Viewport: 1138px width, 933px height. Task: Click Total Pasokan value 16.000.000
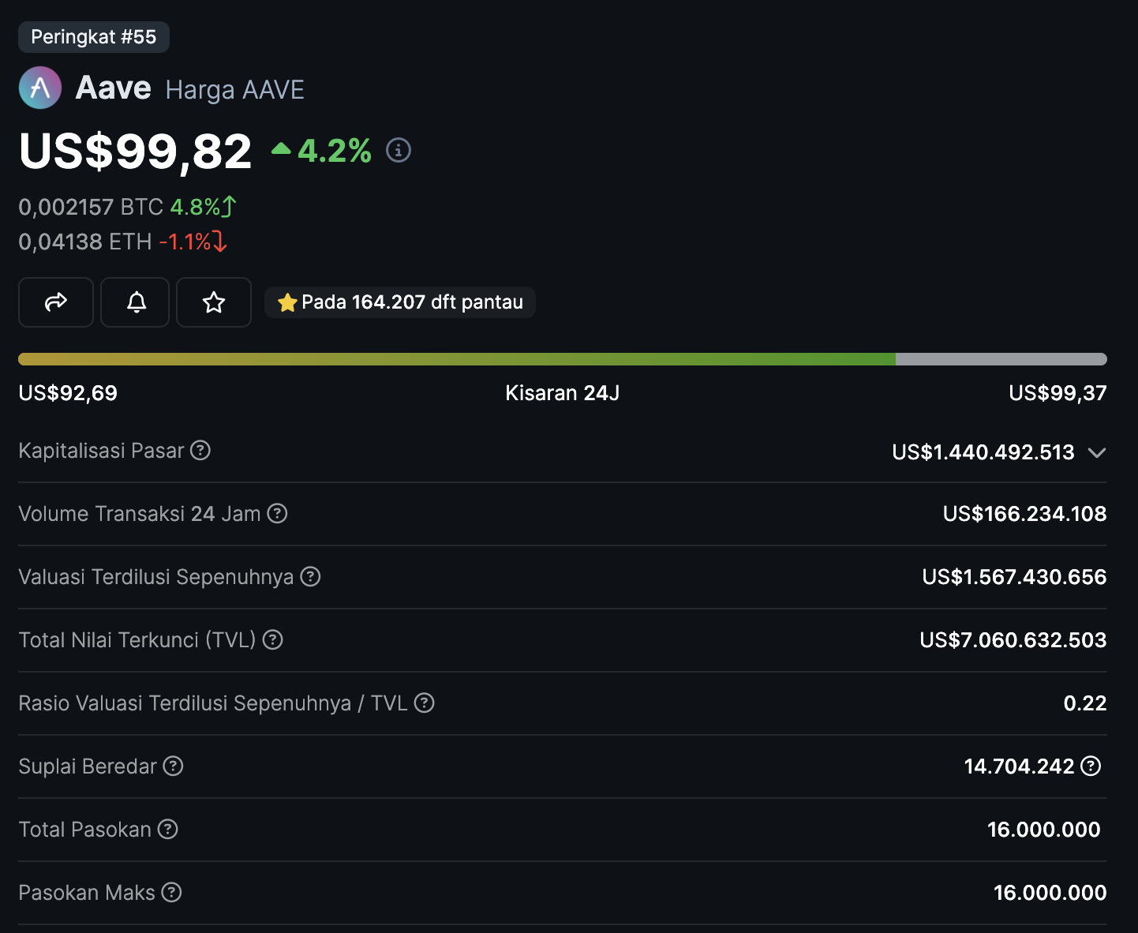tap(1044, 830)
